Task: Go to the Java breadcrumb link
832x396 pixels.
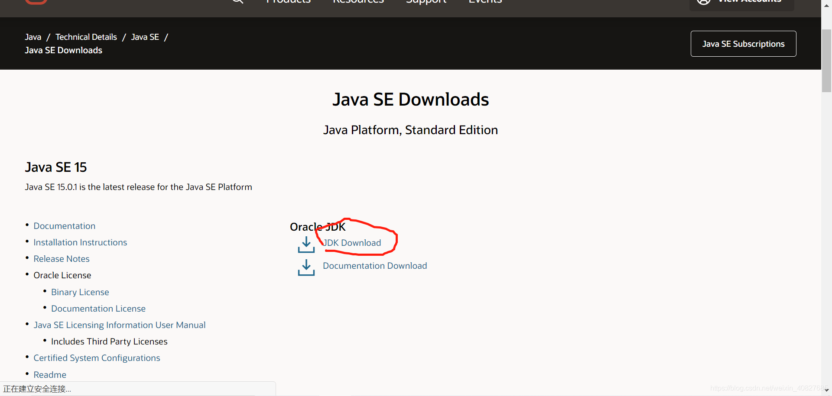Action: tap(33, 37)
